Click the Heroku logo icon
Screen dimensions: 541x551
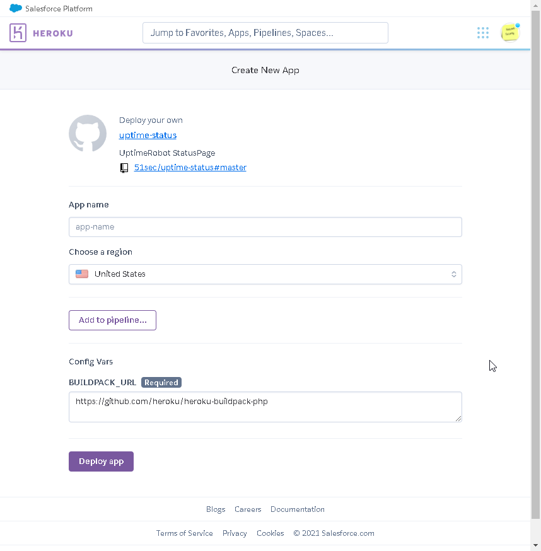[x=18, y=33]
